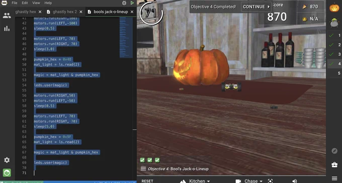Viewport: 342px width, 183px height.
Task: Click the first green goal checkbox
Action: 142,160
